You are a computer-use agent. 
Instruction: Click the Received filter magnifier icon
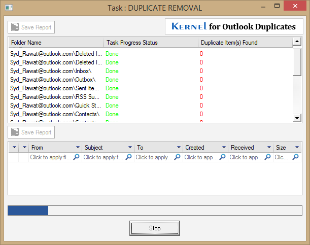268,157
